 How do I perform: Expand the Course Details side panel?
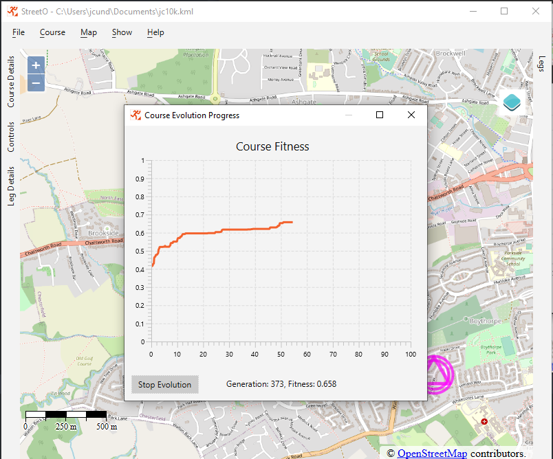(x=11, y=82)
